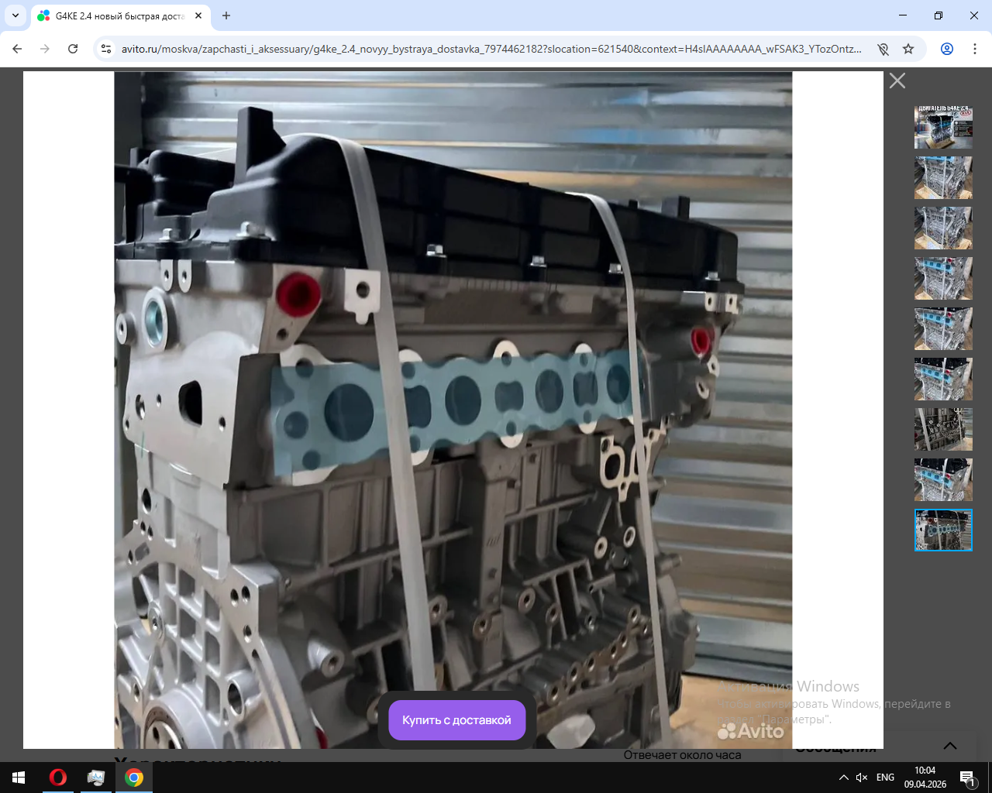Select the third gallery thumbnail
This screenshot has width=992, height=793.
943,228
